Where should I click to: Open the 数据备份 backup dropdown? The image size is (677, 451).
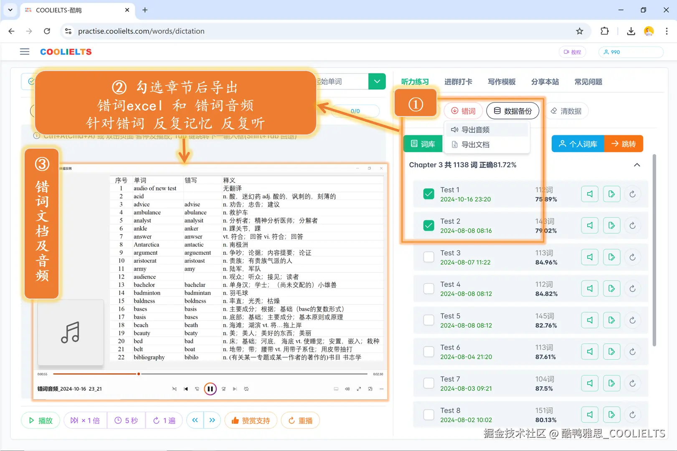click(x=512, y=111)
